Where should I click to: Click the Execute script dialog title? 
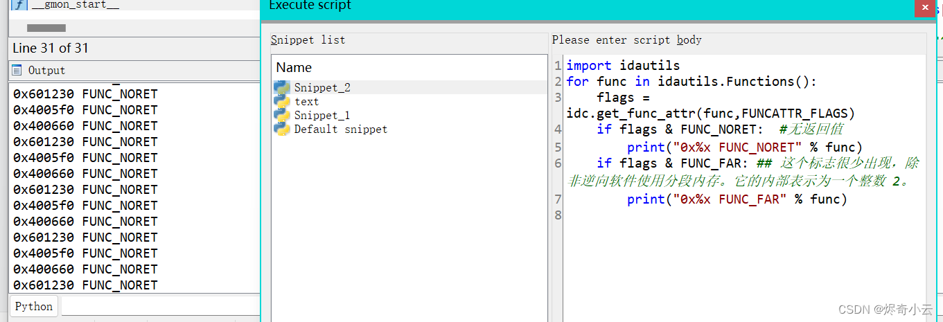(310, 6)
